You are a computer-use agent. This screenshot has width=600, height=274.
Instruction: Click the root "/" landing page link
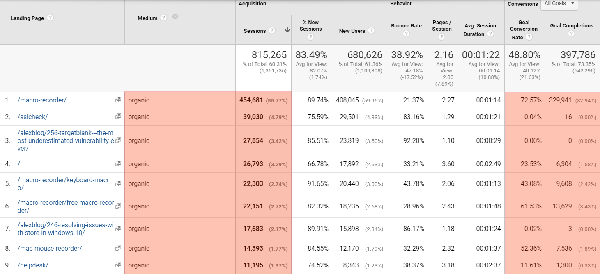pos(19,164)
